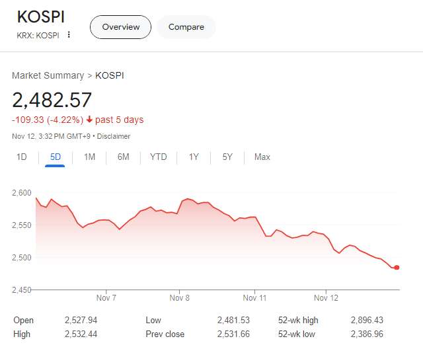Image resolution: width=423 pixels, height=345 pixels.
Task: Click the KOSPI breadcrumb text
Action: pyautogui.click(x=110, y=75)
